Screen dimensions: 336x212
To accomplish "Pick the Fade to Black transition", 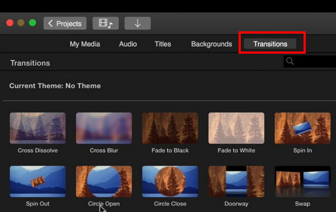I will pos(170,128).
